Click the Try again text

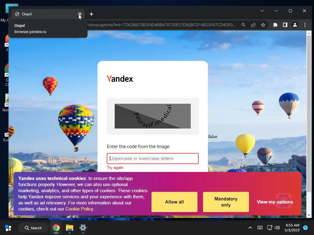click(115, 167)
